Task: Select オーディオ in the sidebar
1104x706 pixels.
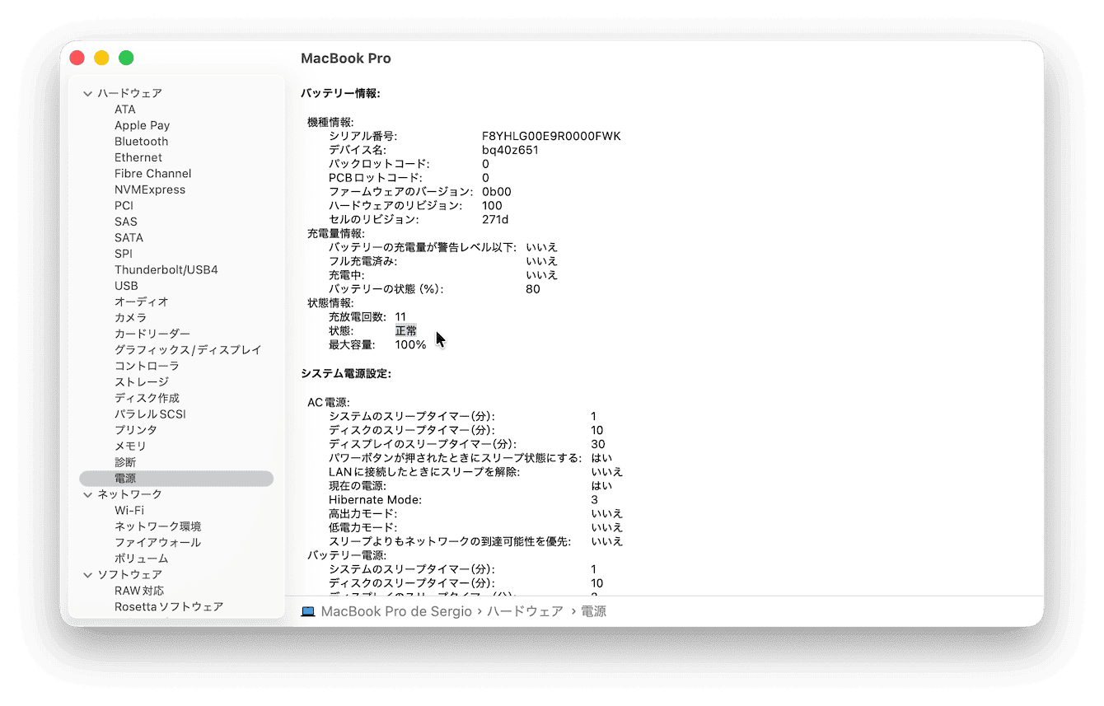Action: click(x=141, y=302)
